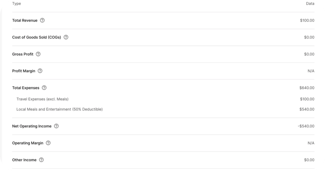Click the Data column header
The height and width of the screenshot is (171, 325).
[310, 4]
